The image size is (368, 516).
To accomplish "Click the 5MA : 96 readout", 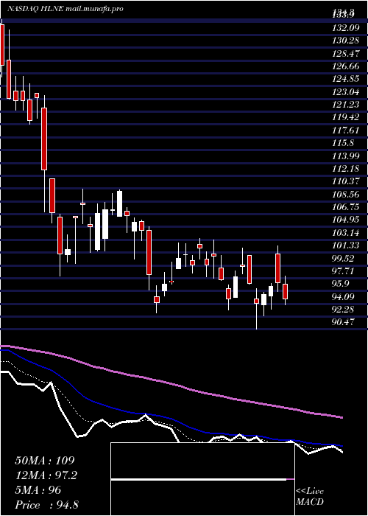I will [38, 490].
